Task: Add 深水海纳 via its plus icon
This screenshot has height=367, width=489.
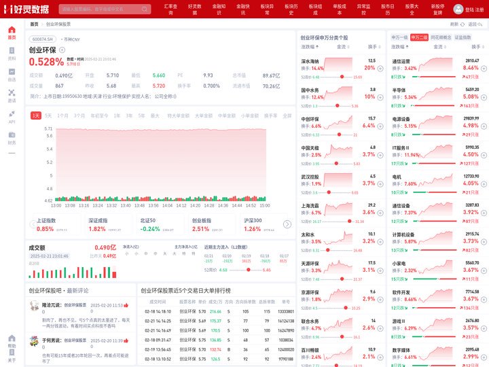Action: point(380,69)
